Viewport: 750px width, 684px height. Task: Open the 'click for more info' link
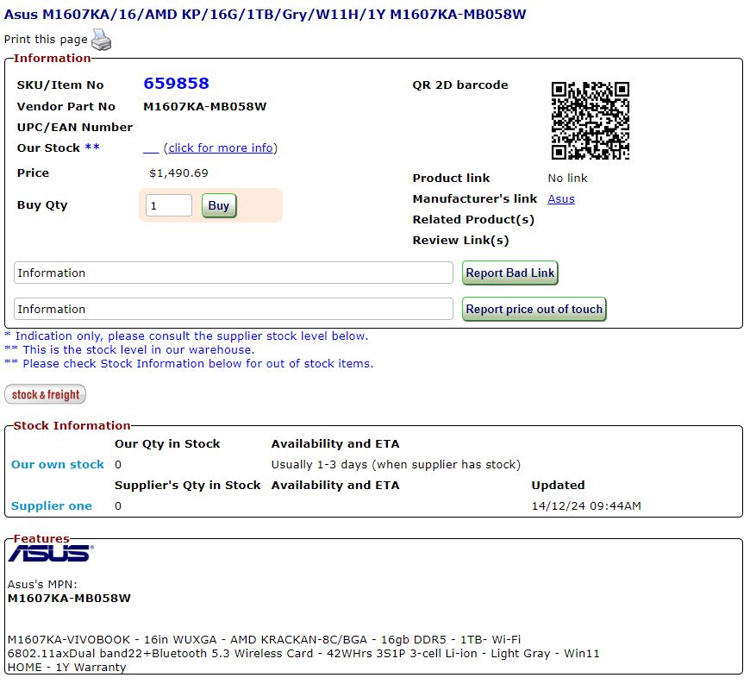pos(220,148)
